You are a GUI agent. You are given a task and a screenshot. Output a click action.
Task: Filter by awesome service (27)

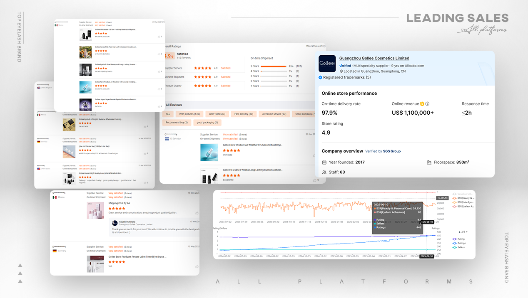(x=274, y=114)
